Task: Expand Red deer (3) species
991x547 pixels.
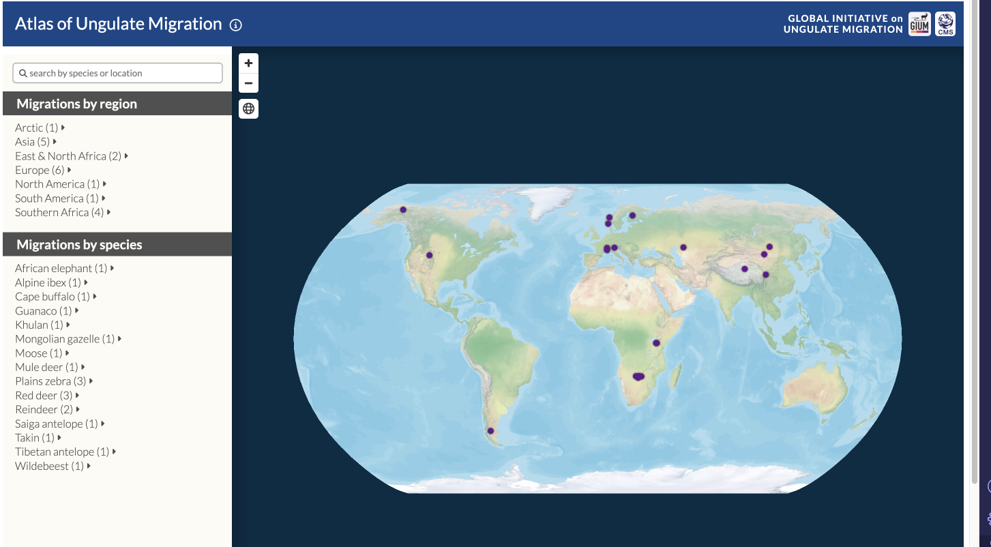Action: (x=47, y=396)
